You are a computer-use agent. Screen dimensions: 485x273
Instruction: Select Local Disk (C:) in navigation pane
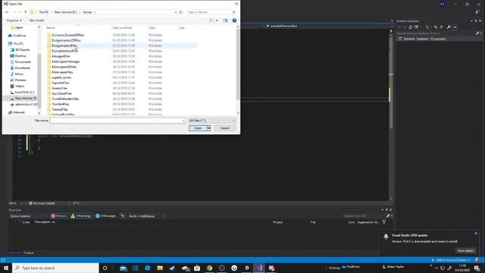pos(24,93)
